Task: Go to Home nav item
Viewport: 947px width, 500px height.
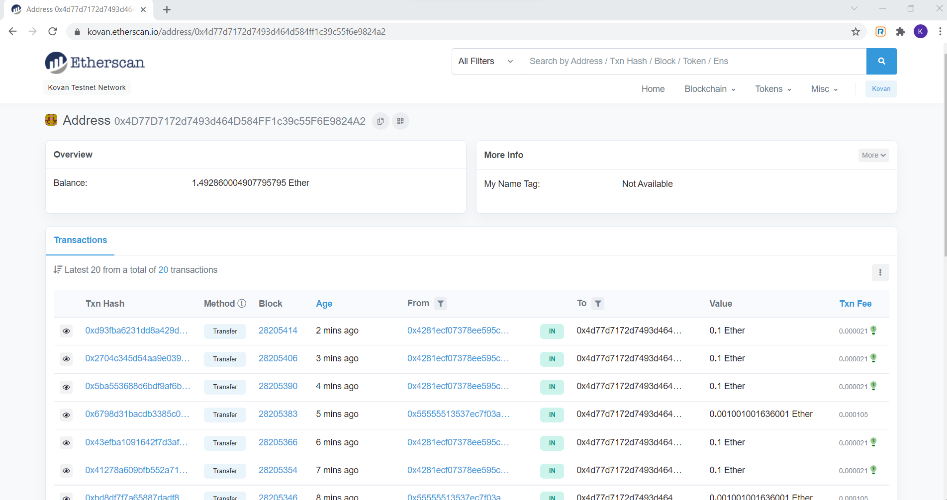Action: (653, 89)
